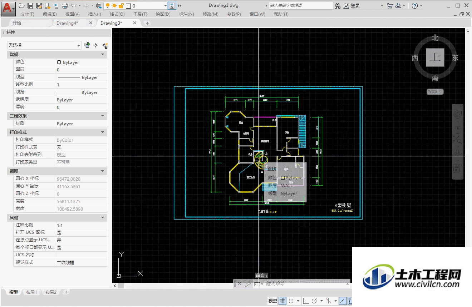Open the 绘图(D) menu
472x307 pixels.
163,14
